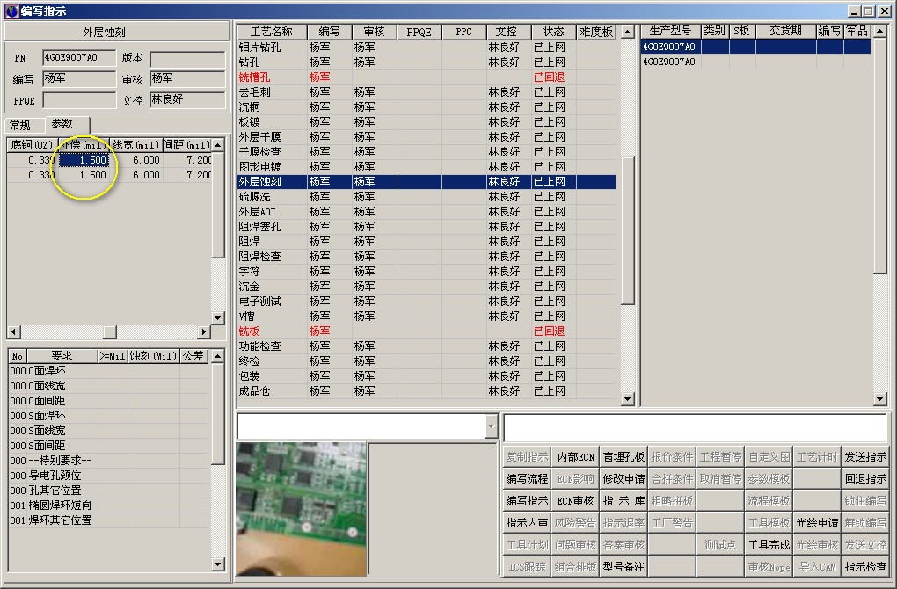Screen dimensions: 897x589
Task: Select the 电子测试 process row
Action: point(427,302)
